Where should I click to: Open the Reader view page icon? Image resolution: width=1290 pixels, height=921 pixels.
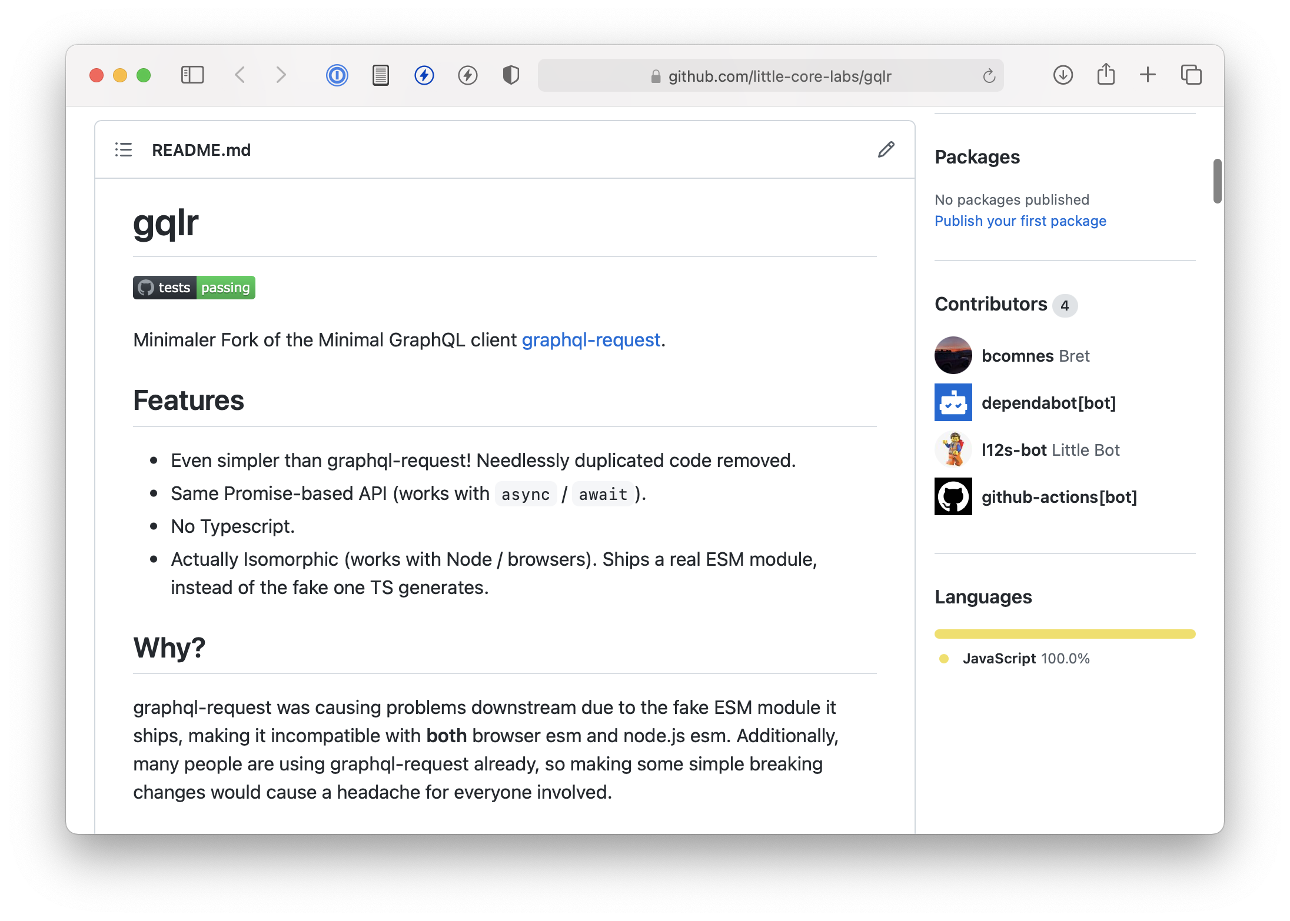pos(381,75)
